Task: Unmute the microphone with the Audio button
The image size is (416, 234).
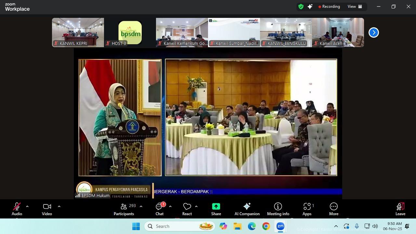Action: click(17, 209)
